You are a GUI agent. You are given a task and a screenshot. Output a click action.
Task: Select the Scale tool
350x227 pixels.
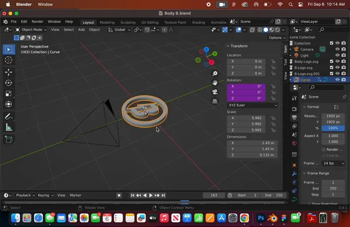[9, 94]
